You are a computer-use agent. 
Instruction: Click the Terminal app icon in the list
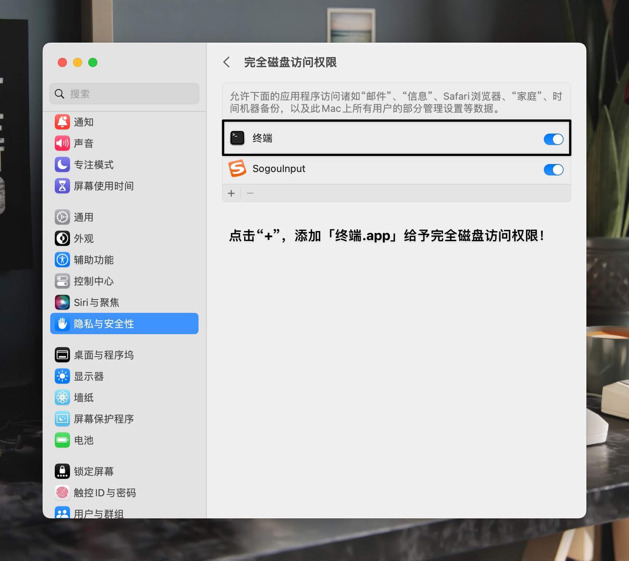tap(237, 138)
